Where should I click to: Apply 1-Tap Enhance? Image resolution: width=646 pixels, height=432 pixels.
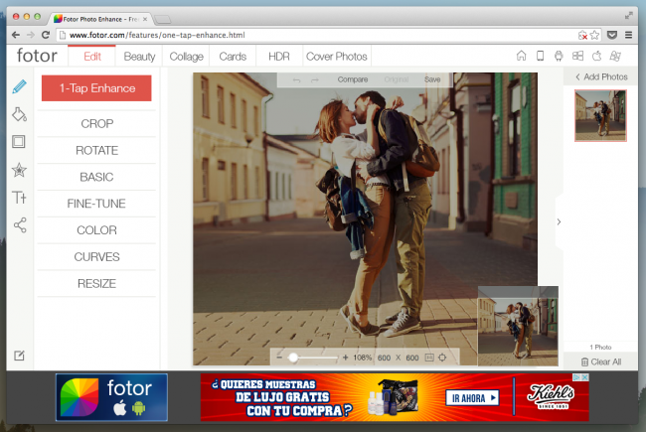coord(96,88)
